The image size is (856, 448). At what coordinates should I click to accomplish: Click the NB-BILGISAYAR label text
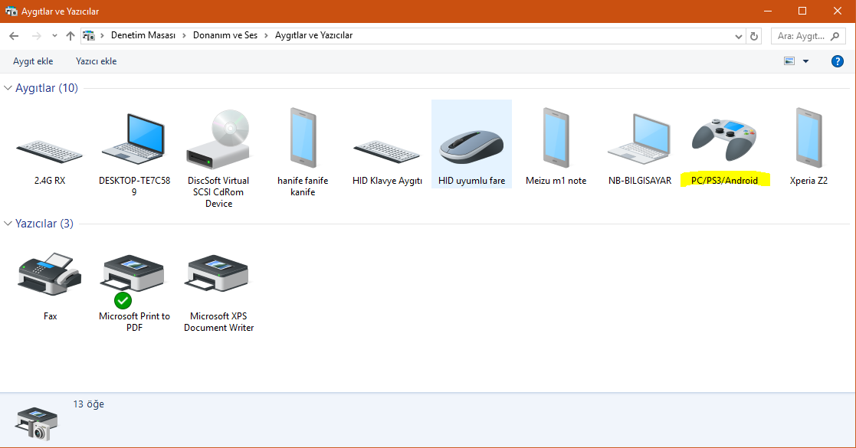point(640,180)
